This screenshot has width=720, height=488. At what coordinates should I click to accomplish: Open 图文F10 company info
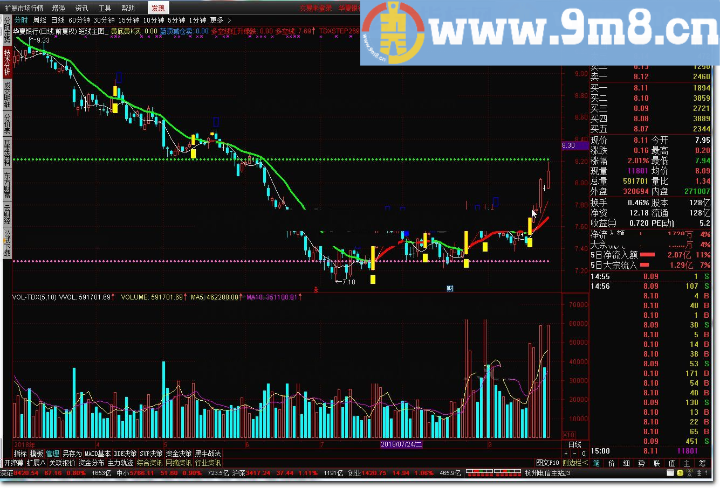(548, 463)
